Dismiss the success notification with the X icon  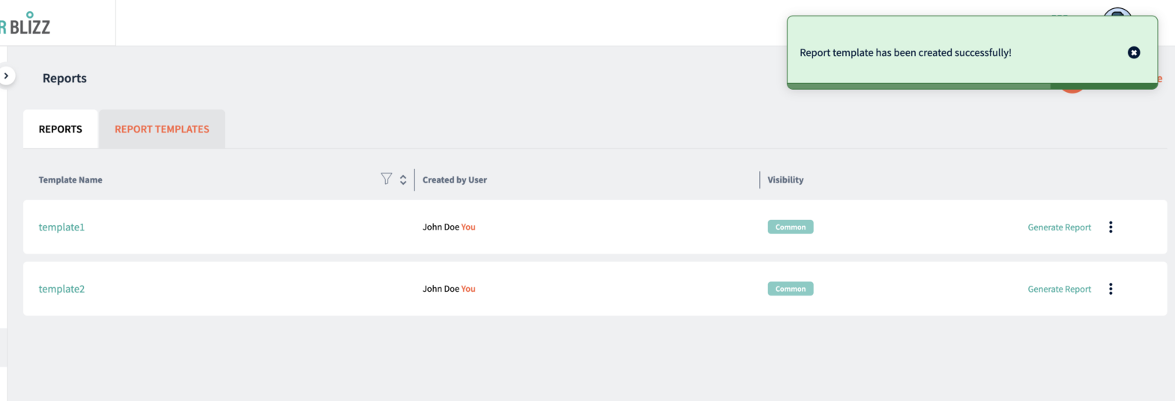[1134, 52]
